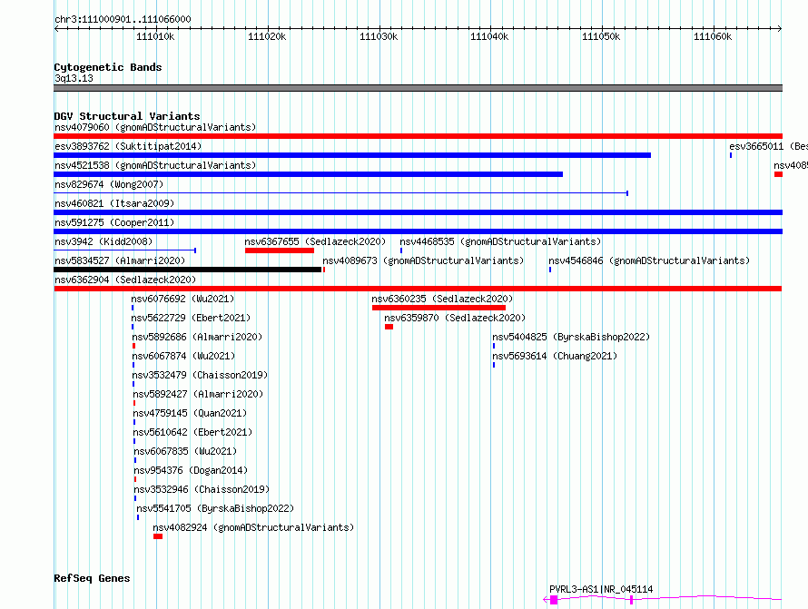Open nsv460821 (Itsara2009) variant
The width and height of the screenshot is (808, 609).
tap(114, 203)
